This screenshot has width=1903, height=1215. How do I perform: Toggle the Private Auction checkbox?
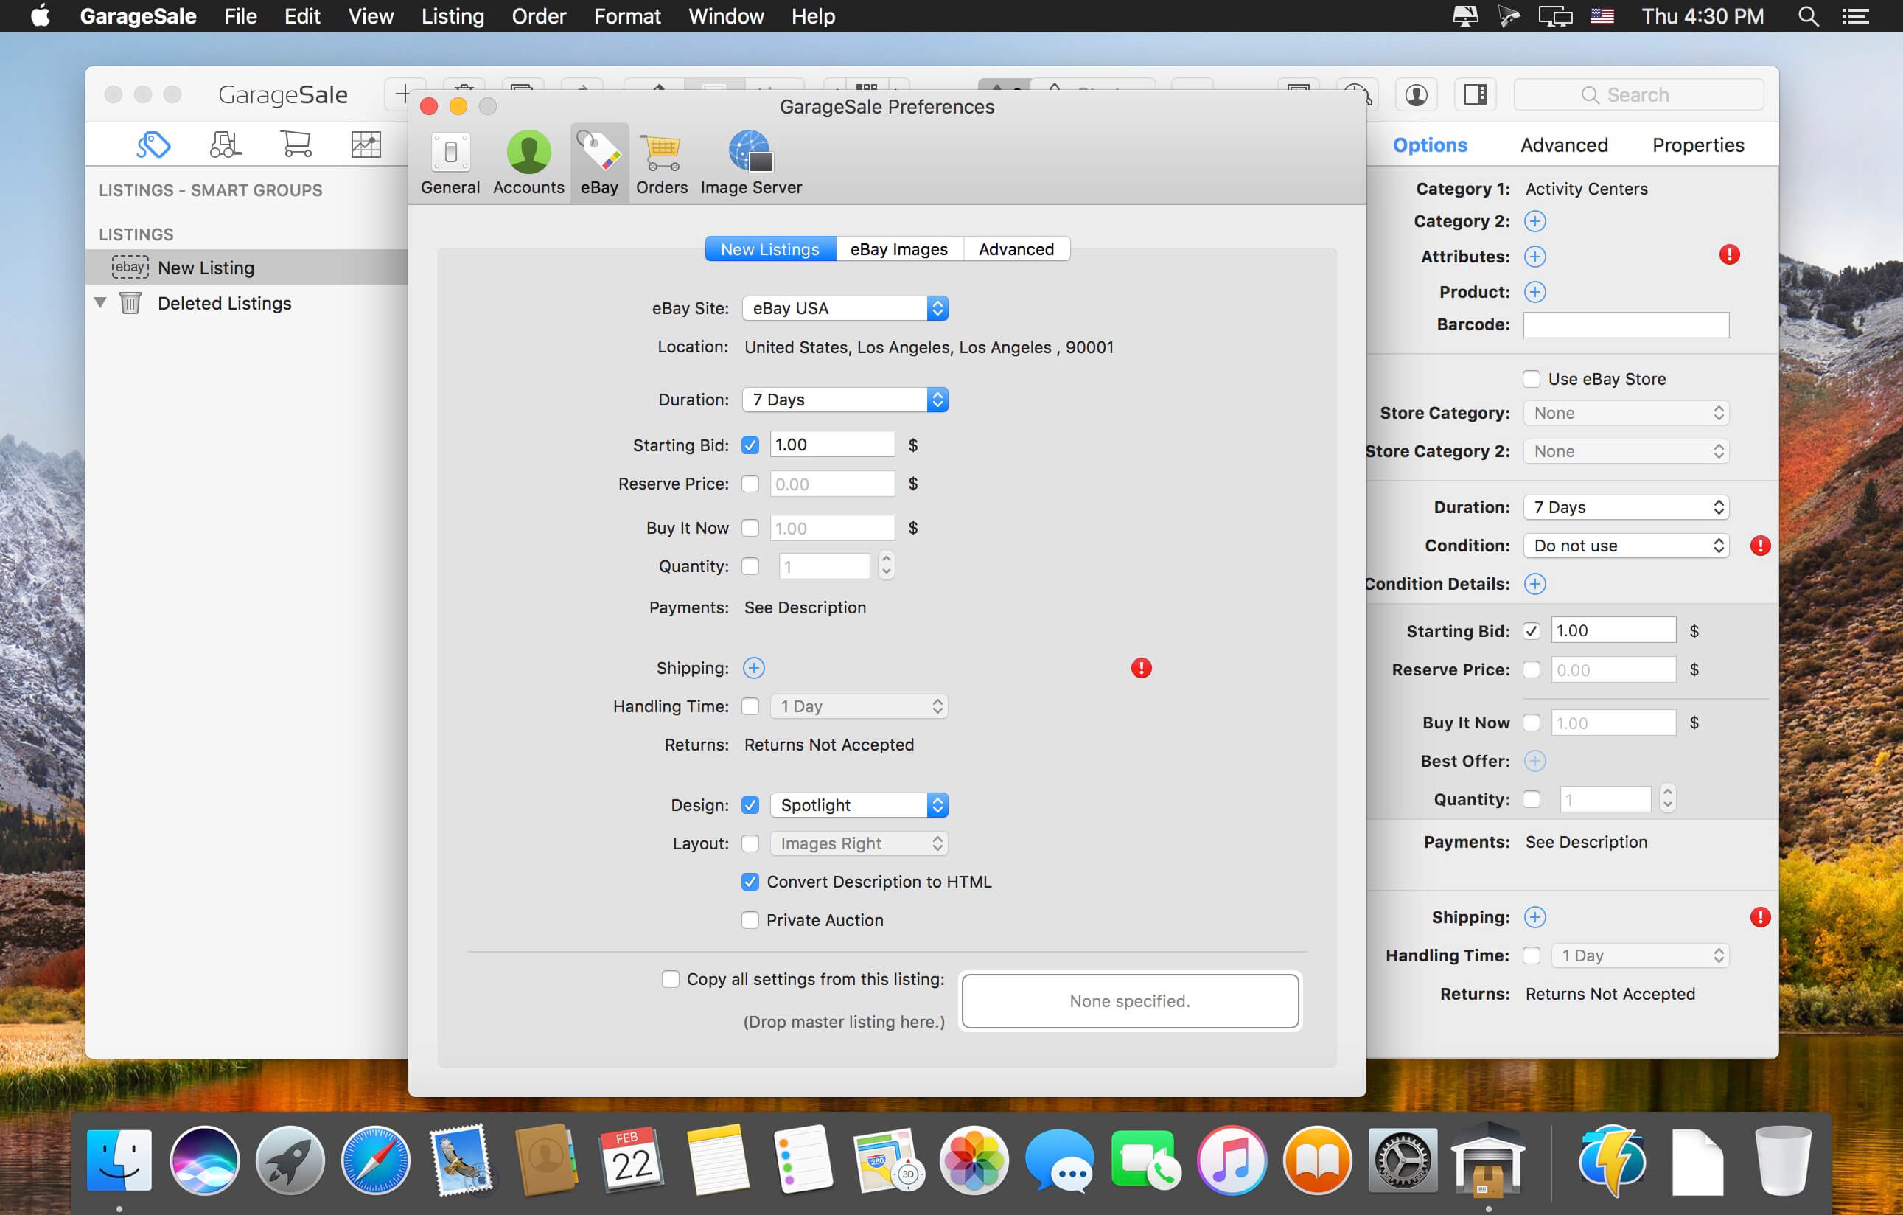click(750, 920)
